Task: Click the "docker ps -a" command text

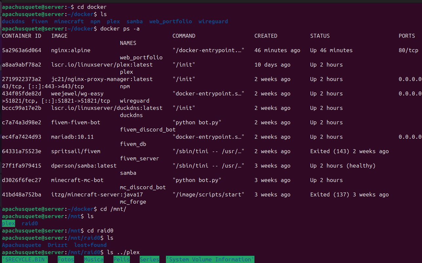Action: [x=120, y=29]
